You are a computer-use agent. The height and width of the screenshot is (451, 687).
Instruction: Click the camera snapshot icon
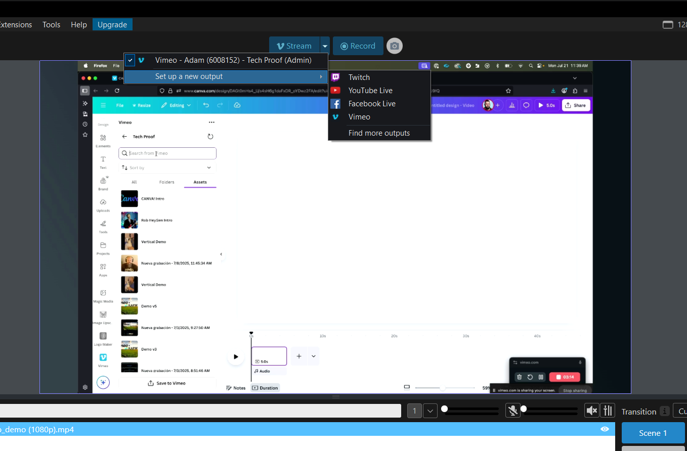[395, 46]
